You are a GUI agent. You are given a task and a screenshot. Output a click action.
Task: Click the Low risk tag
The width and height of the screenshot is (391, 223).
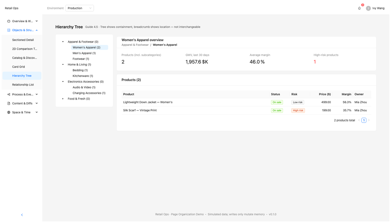pyautogui.click(x=298, y=102)
